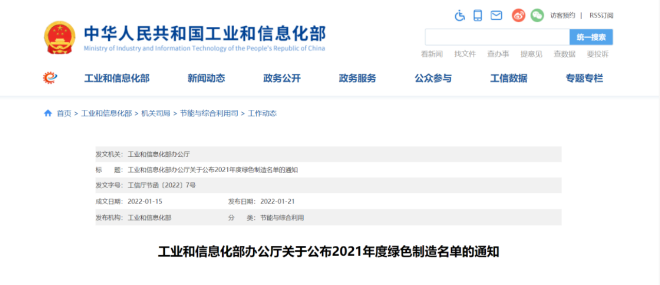Open the 工信数据 navigation menu
This screenshot has height=285, width=660.
pos(509,78)
